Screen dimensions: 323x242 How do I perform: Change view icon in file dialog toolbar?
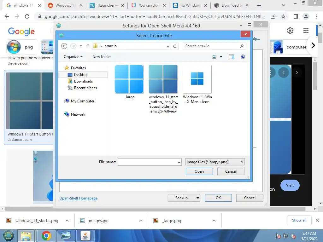(214, 57)
